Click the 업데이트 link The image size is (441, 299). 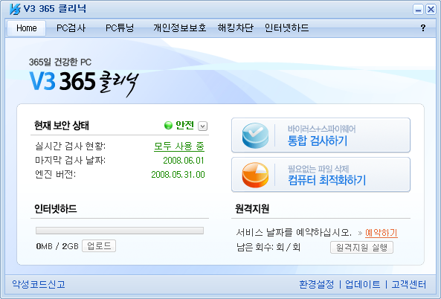pyautogui.click(x=363, y=284)
